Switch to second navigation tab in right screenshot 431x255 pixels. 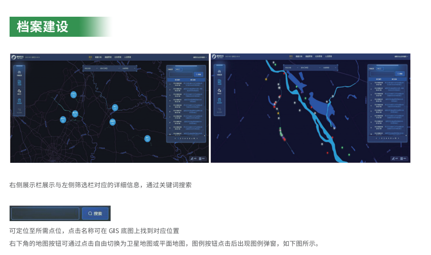299,57
